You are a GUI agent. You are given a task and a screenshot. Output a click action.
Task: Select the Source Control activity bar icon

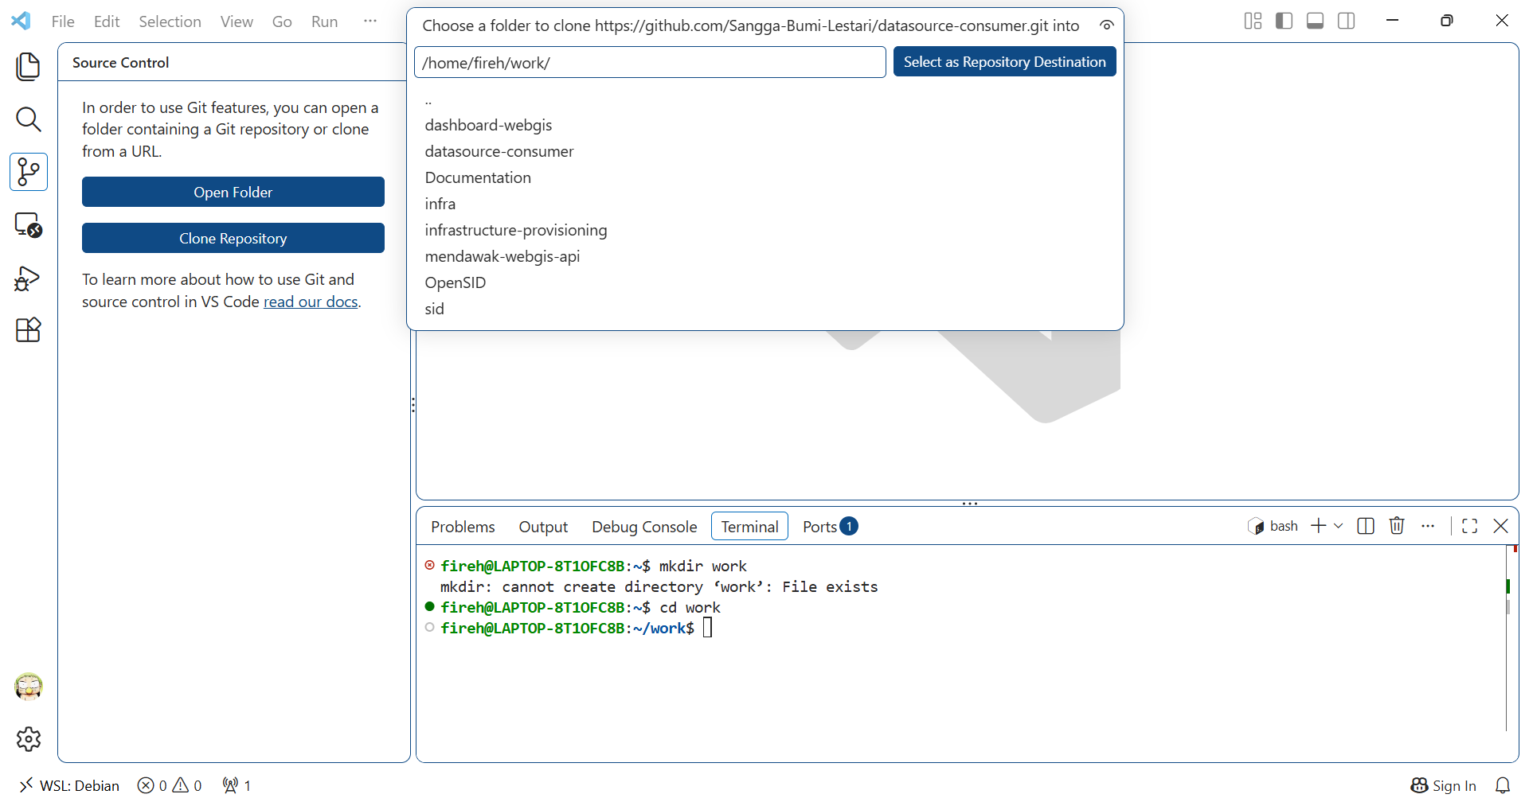point(28,172)
